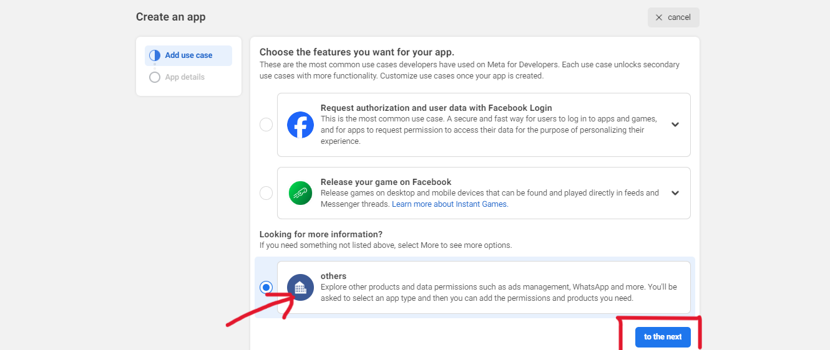Screen dimensions: 830x350
Task: Open the App details step
Action: tap(185, 77)
